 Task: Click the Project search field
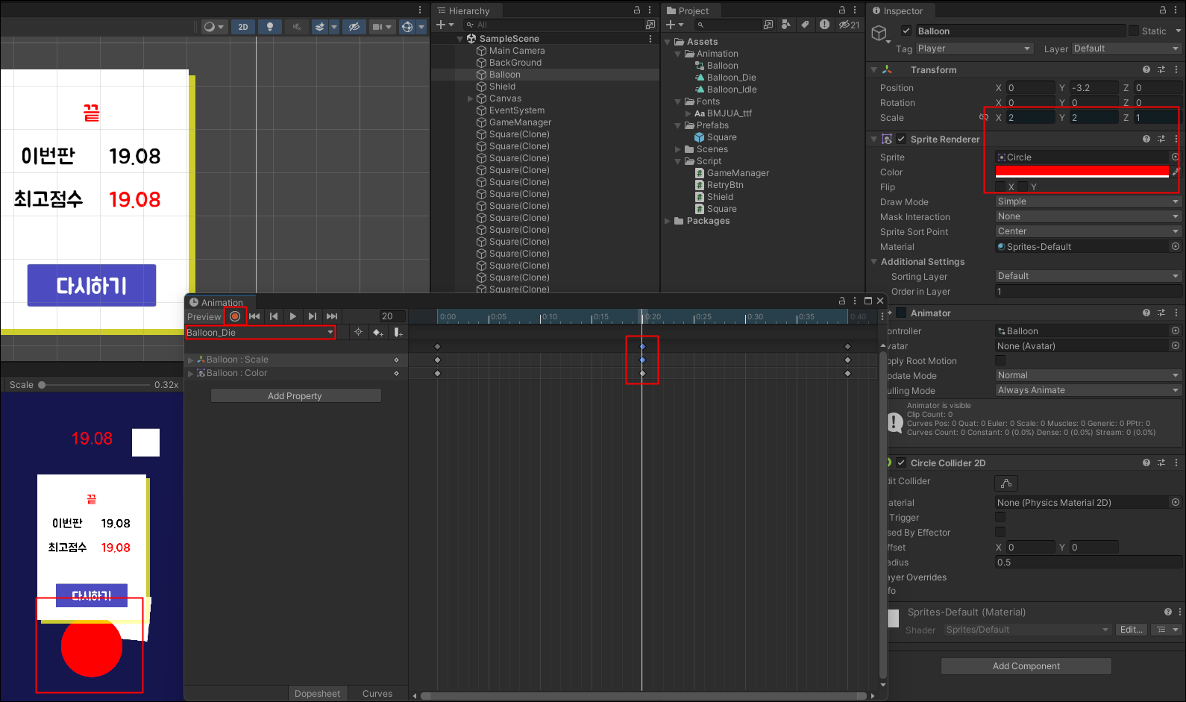pyautogui.click(x=727, y=25)
